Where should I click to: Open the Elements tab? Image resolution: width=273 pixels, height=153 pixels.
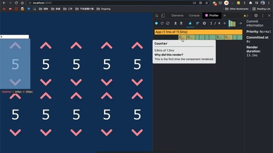177,15
